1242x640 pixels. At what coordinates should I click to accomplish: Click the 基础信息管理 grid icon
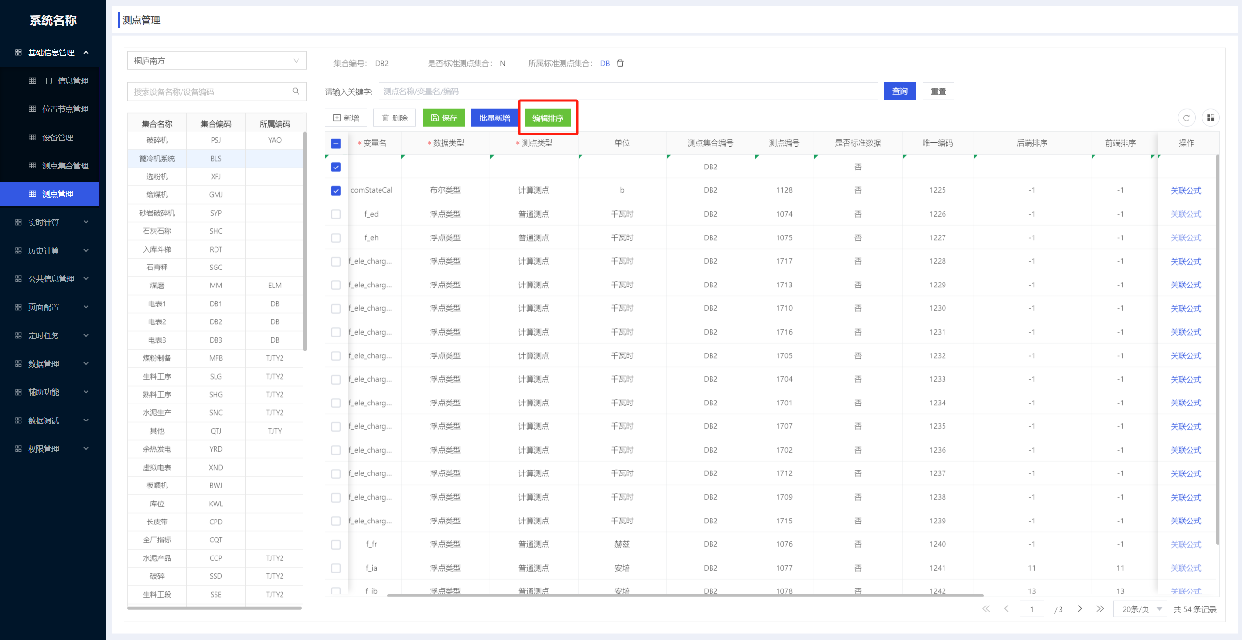point(18,52)
